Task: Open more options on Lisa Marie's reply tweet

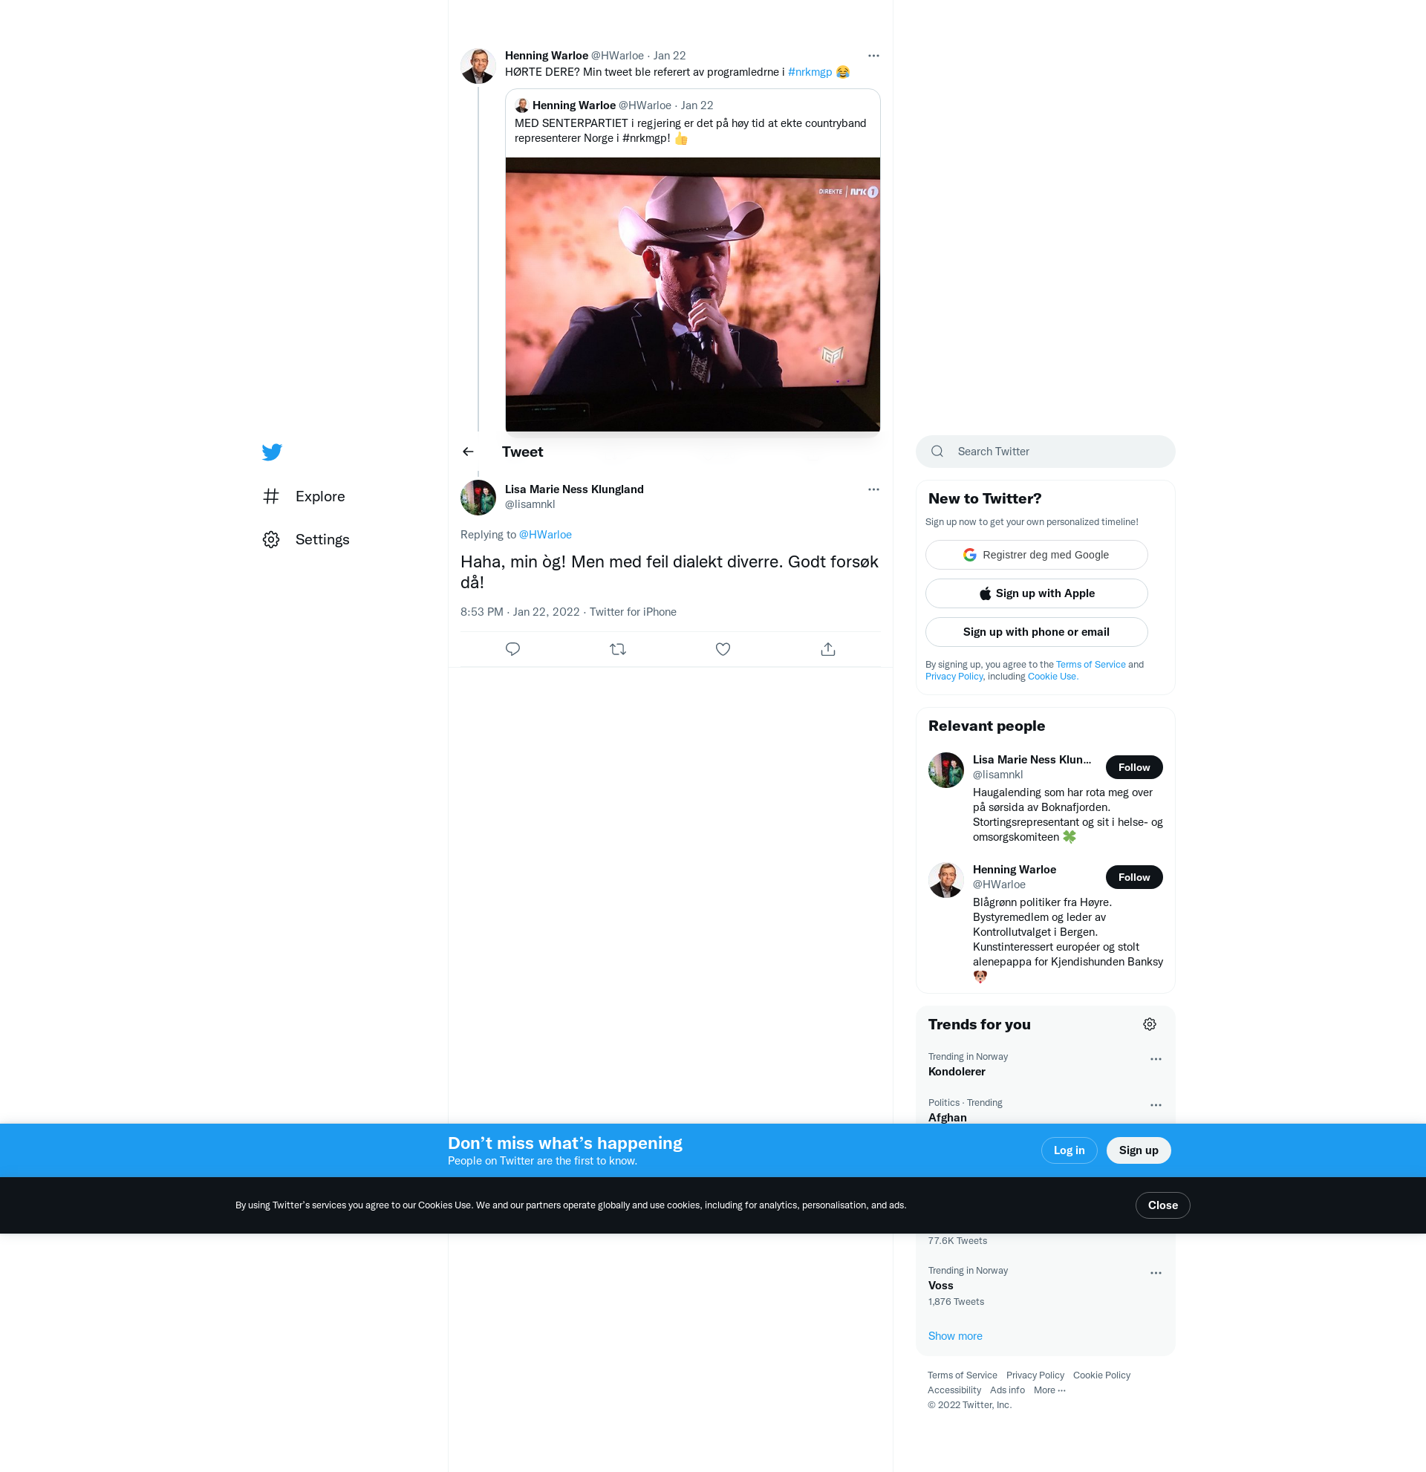Action: [873, 489]
